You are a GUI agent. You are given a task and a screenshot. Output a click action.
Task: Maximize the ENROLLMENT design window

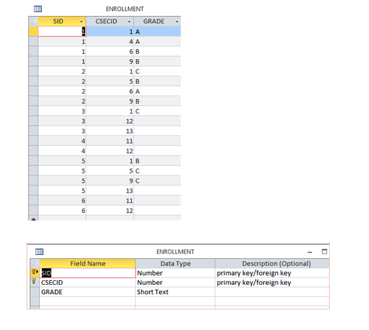[324, 252]
